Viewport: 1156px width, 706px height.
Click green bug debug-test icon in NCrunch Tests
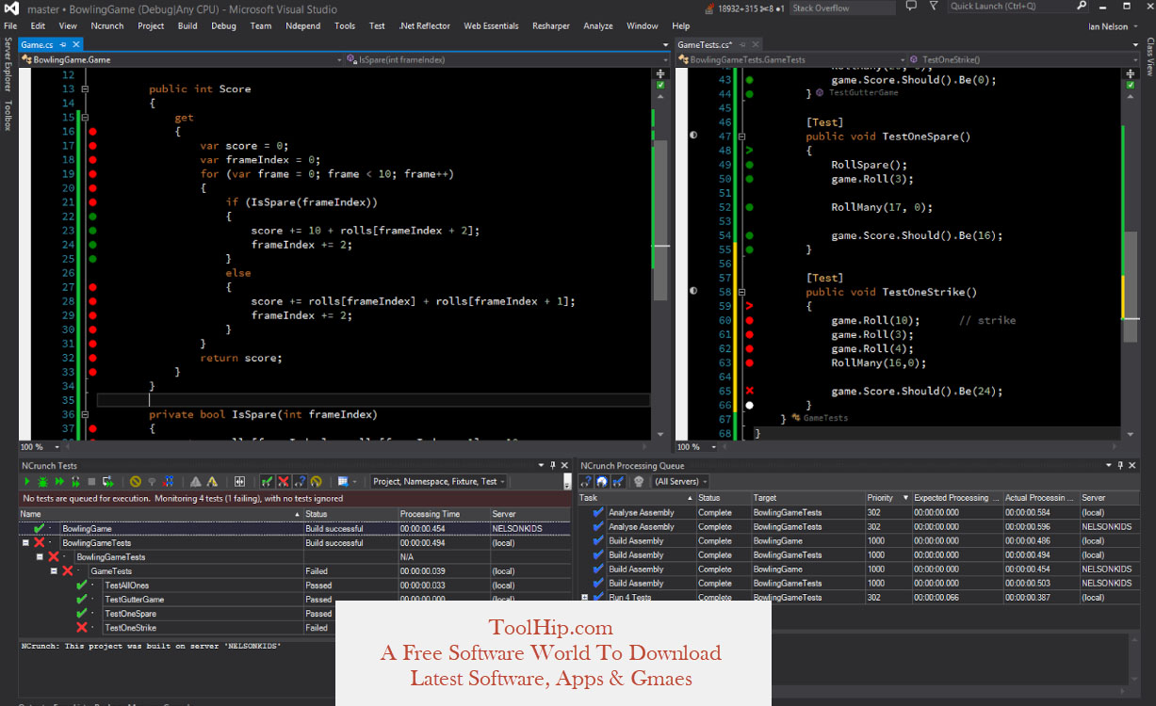[42, 481]
